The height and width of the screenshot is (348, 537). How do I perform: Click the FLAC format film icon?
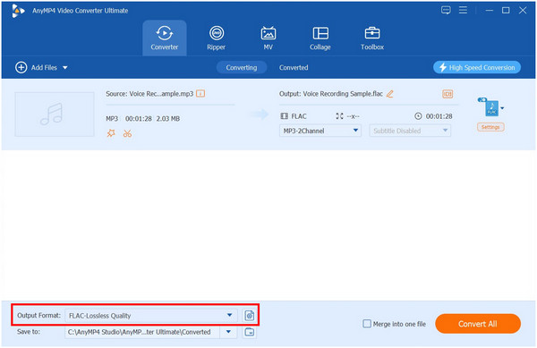tap(285, 116)
